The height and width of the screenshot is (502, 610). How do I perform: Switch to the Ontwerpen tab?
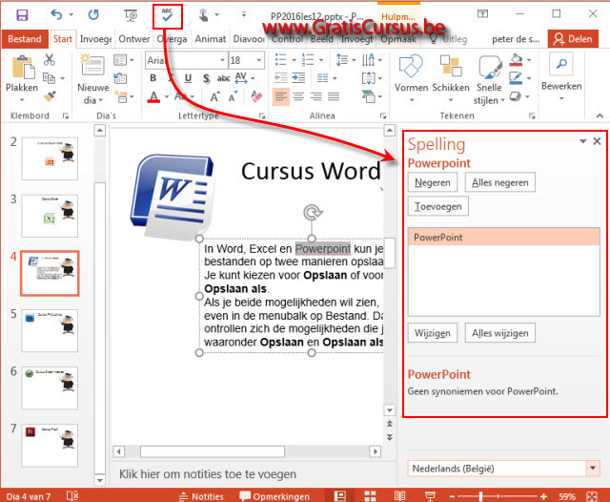[x=133, y=39]
